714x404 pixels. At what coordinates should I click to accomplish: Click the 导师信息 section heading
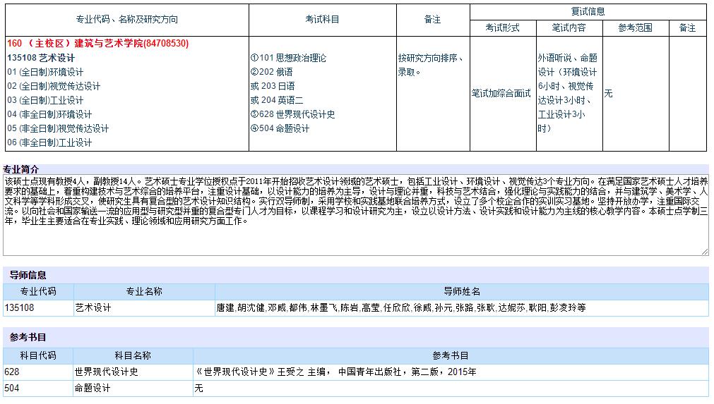28,275
